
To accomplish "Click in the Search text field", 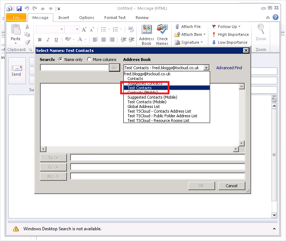I will 74,67.
